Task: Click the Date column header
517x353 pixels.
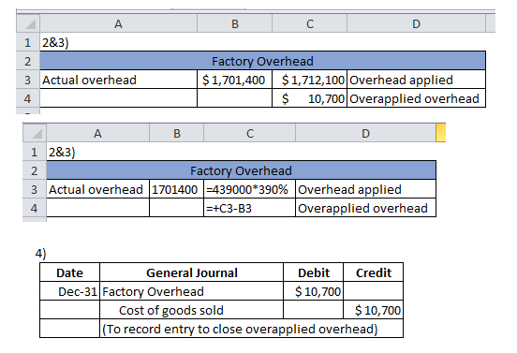Action: (69, 272)
